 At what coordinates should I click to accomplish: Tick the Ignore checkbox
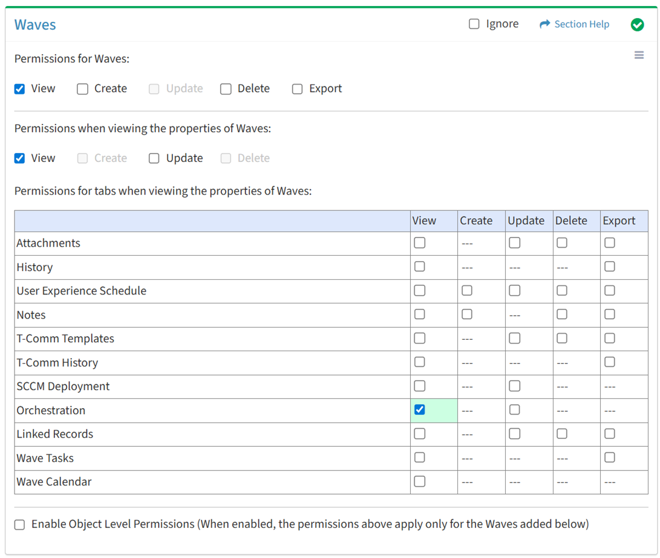click(x=474, y=24)
